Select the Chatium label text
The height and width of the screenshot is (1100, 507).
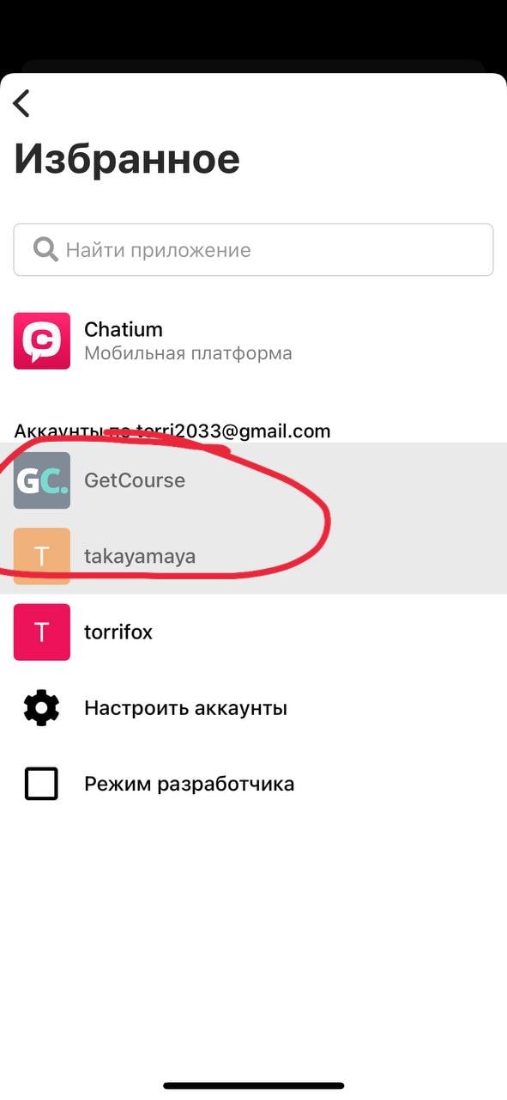(x=124, y=329)
